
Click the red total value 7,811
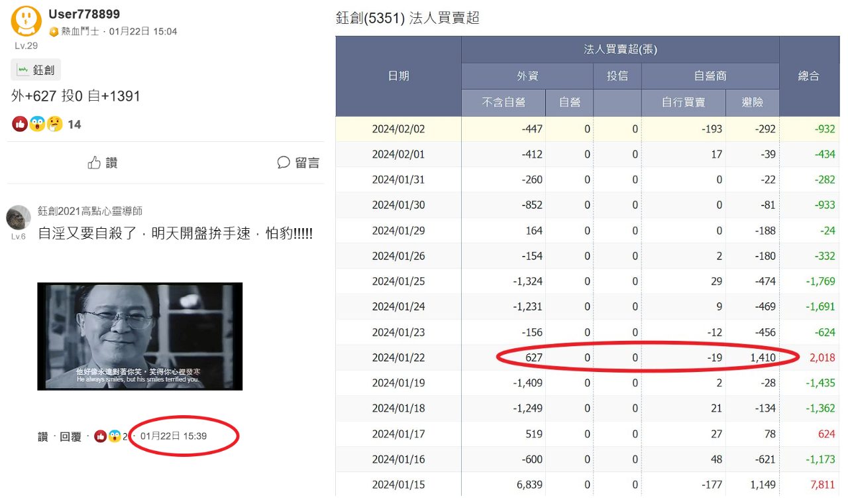(x=822, y=485)
